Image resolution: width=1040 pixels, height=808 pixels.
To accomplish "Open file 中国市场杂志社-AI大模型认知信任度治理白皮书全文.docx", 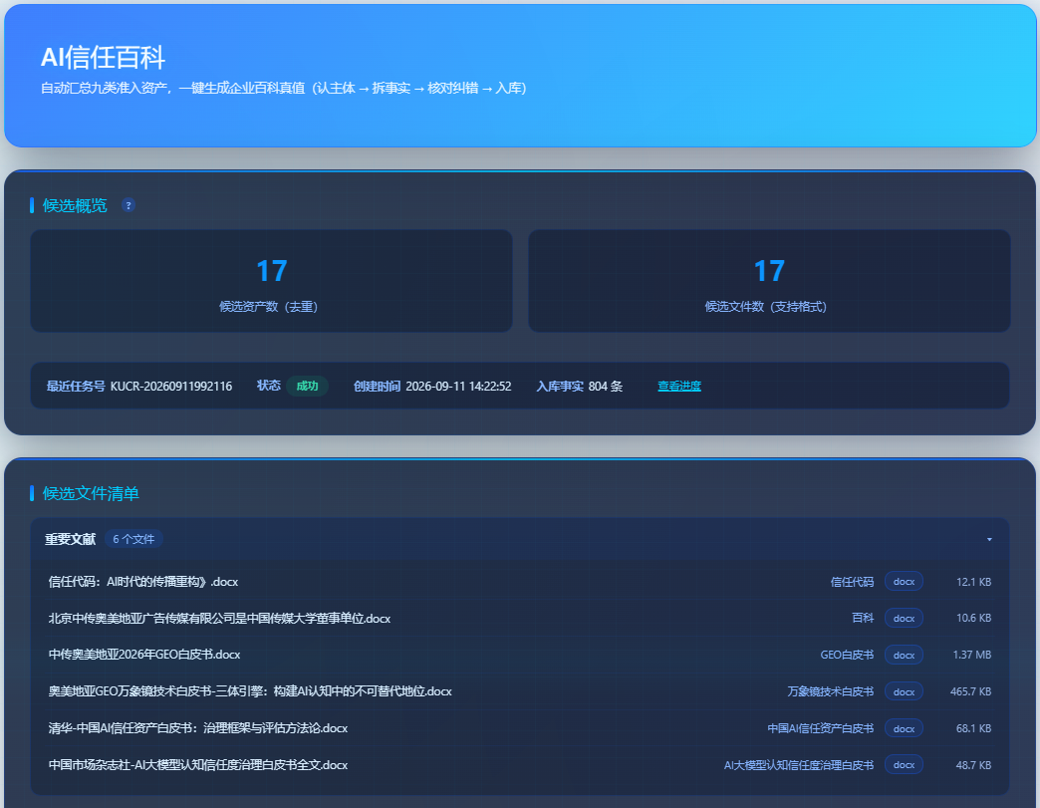I will point(198,765).
